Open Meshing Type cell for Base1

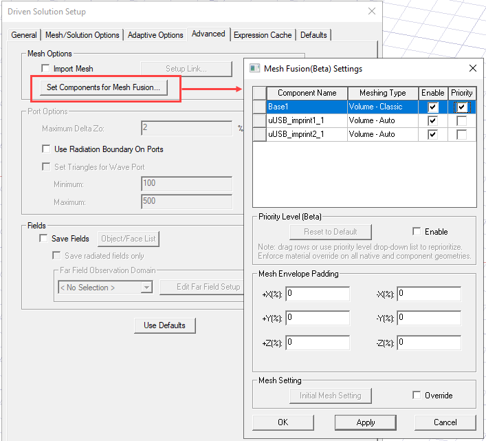click(x=383, y=107)
